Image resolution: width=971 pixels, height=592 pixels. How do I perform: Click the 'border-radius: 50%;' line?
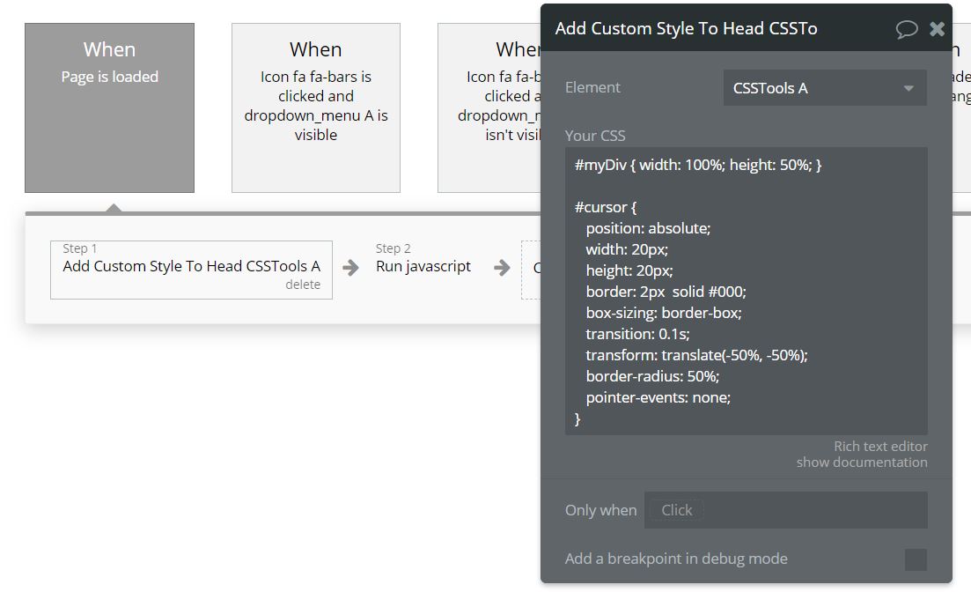(x=652, y=376)
